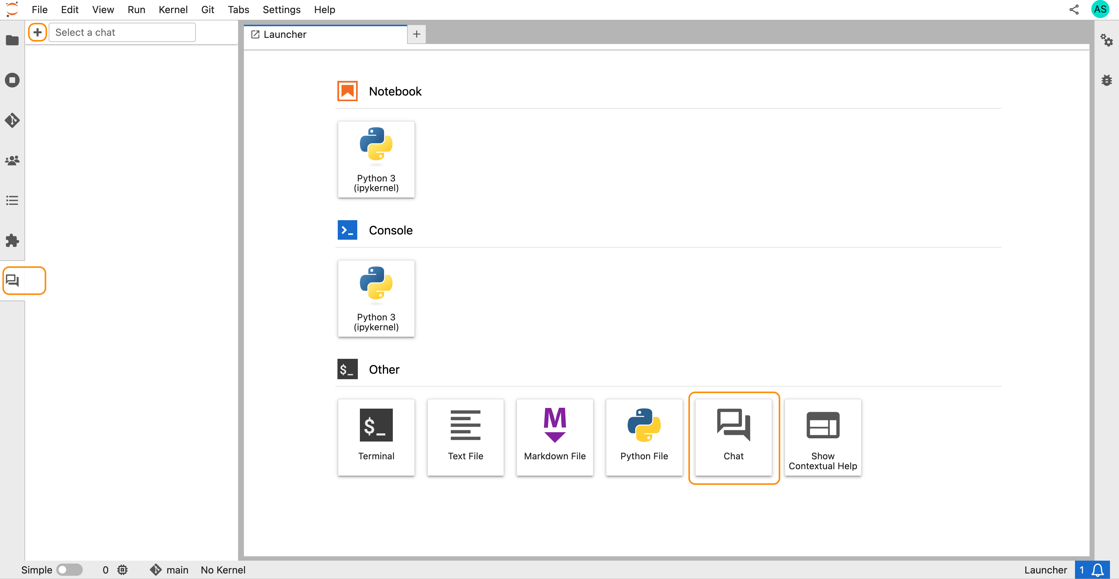Image resolution: width=1119 pixels, height=579 pixels.
Task: Add a new launcher tab
Action: (417, 34)
